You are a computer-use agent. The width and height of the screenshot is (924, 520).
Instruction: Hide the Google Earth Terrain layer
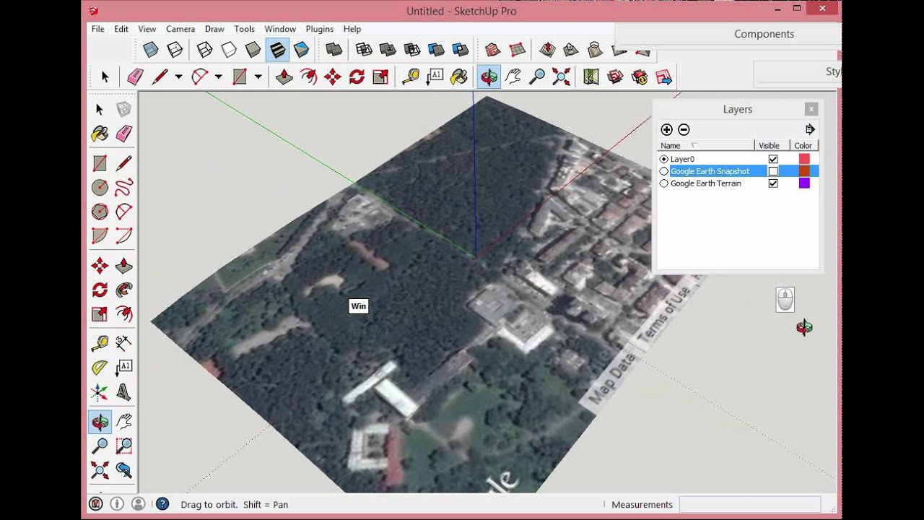[x=773, y=183]
